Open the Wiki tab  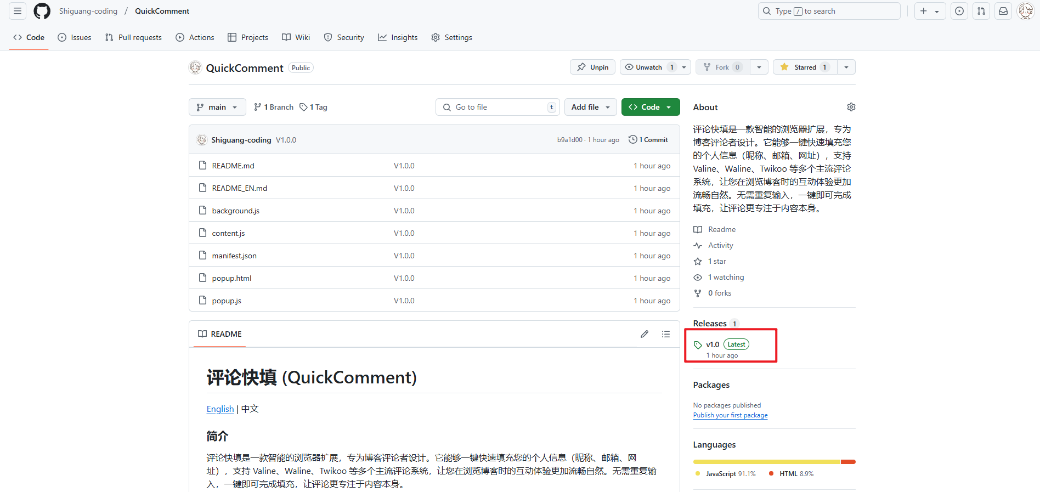pos(296,37)
